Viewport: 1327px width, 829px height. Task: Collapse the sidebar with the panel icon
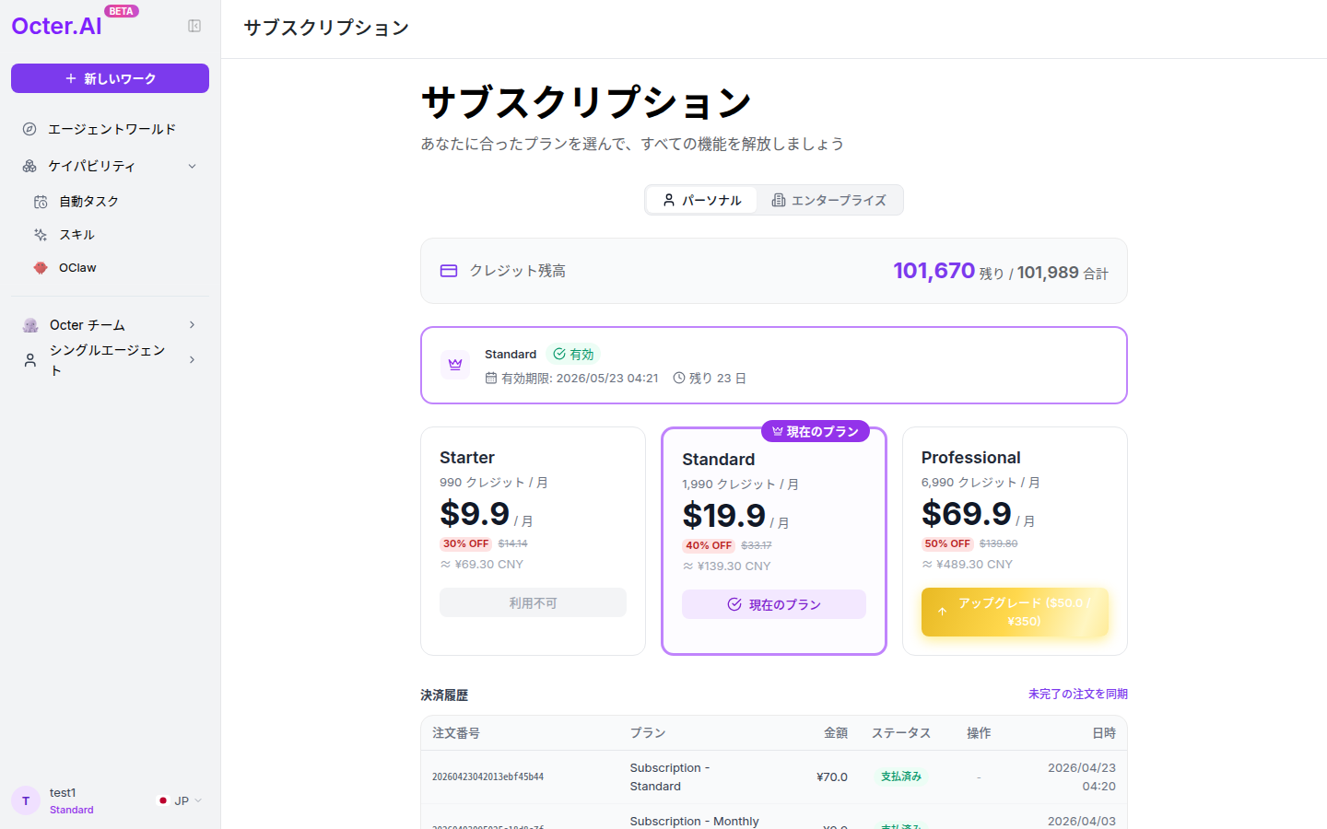point(194,26)
